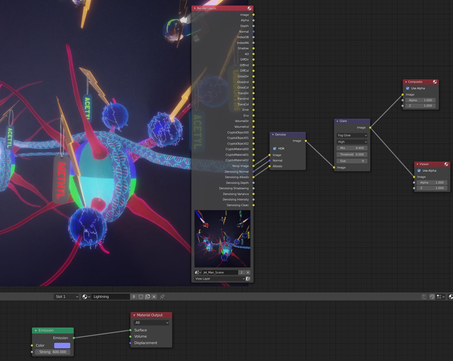
Task: Collapse the Denoise node
Action: click(x=273, y=135)
